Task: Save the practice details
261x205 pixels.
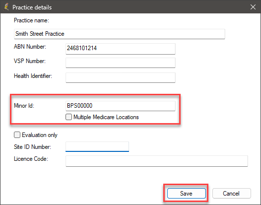Action: click(x=187, y=194)
